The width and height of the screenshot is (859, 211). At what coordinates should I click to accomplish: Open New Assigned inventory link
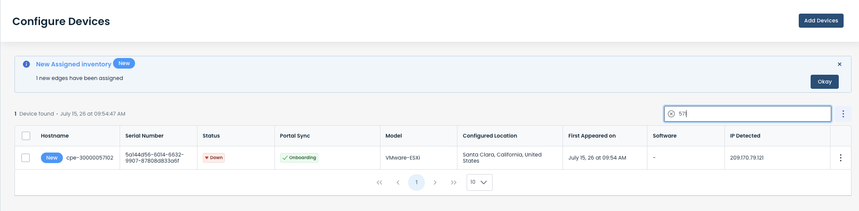click(73, 64)
